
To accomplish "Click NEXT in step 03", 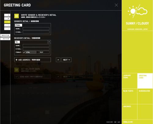I will 66,60.
